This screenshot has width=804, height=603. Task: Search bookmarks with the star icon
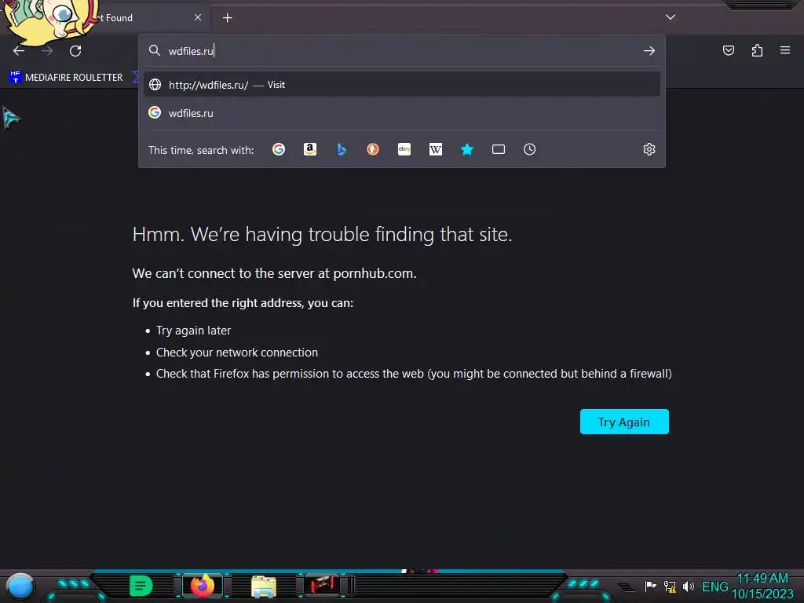pos(466,149)
